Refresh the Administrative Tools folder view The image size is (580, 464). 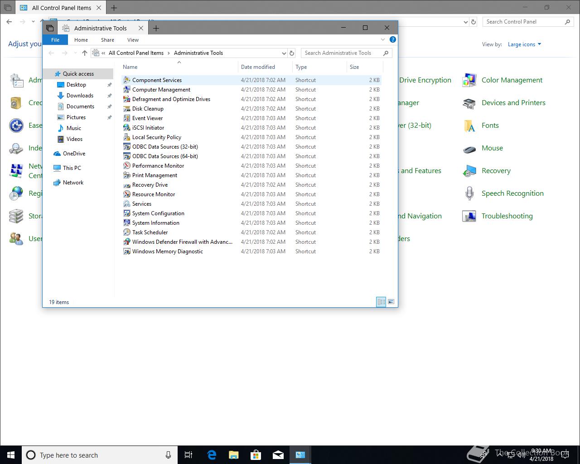click(292, 53)
